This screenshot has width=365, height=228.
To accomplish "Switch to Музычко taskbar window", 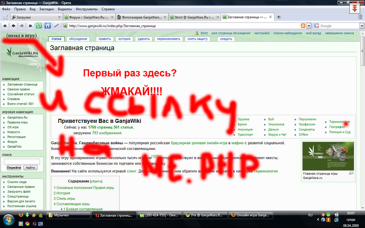I will coord(68,215).
